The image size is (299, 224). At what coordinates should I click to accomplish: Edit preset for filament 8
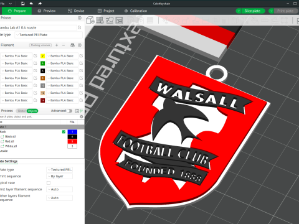tap(81, 78)
